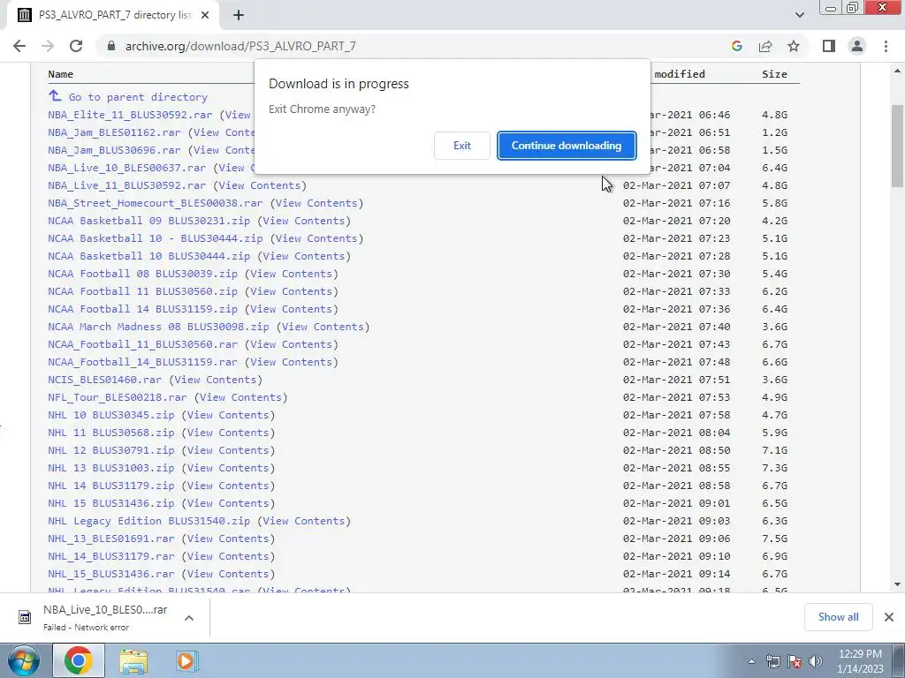
Task: Click the padlock site info icon
Action: click(x=111, y=46)
